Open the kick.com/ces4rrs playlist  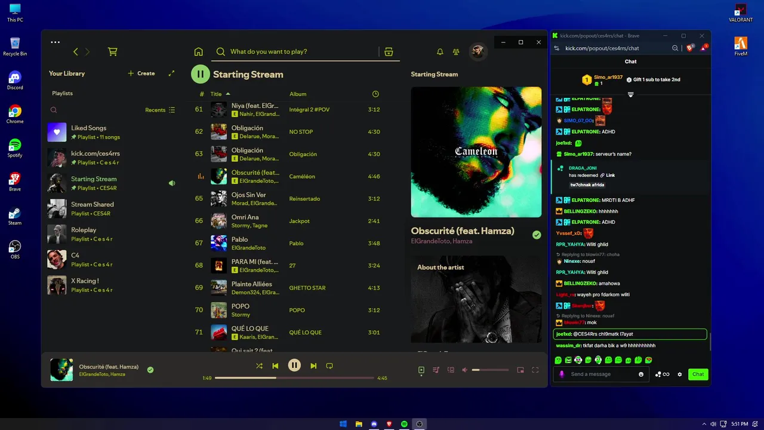click(x=112, y=158)
